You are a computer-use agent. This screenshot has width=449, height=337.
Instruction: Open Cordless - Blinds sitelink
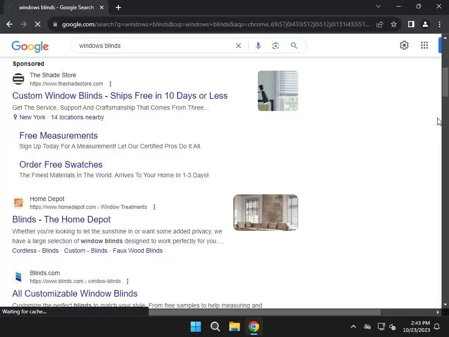(x=35, y=251)
